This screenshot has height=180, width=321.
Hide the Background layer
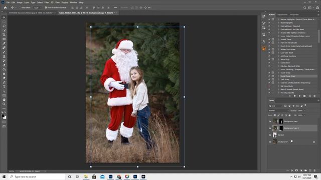pos(270,142)
